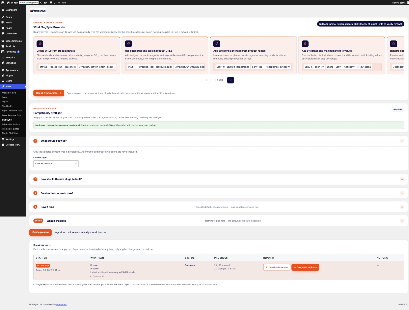
Task: Open Media library icon in sidebar
Action: [x=3, y=23]
